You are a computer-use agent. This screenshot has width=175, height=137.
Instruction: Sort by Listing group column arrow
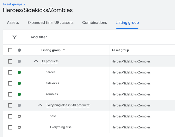tap(64, 50)
